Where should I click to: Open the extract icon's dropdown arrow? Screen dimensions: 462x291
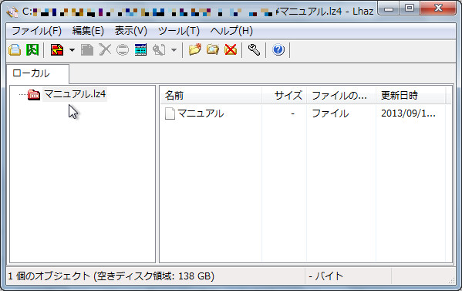(72, 50)
